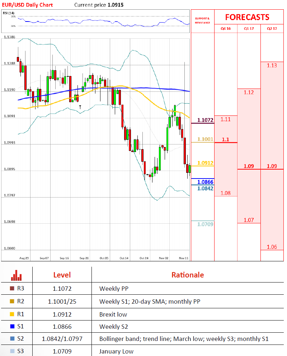This screenshot has height=356, width=287.
Task: Click the Support & Resistance header
Action: click(x=202, y=20)
